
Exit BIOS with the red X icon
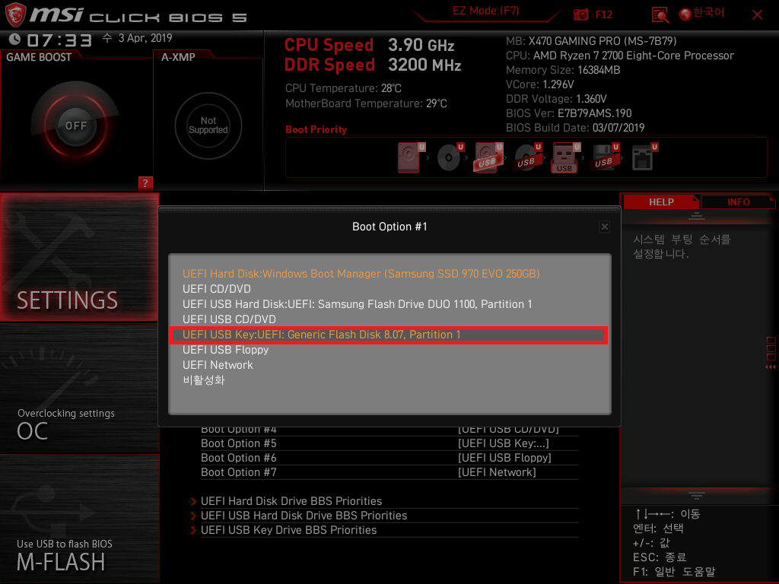point(757,15)
